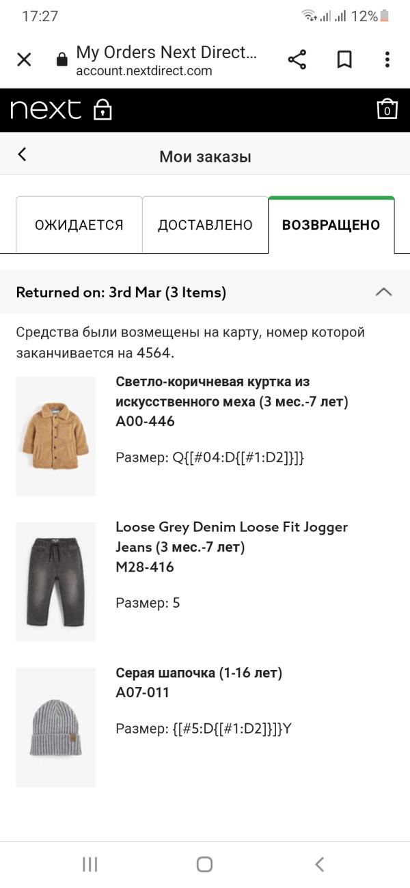Tap the Next logo

tap(46, 109)
